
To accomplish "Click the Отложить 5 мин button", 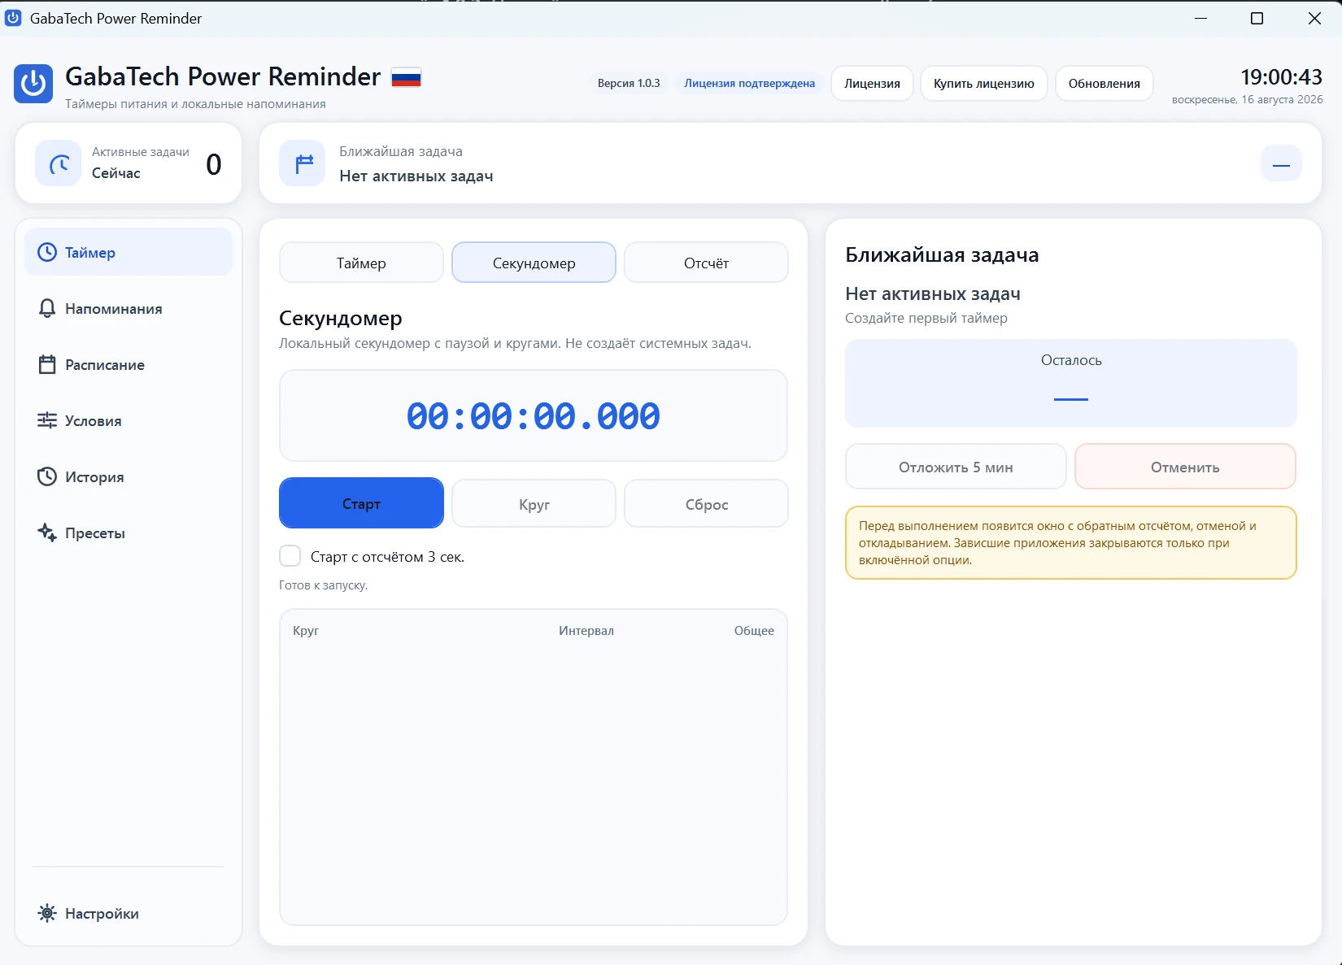I will coord(956,467).
